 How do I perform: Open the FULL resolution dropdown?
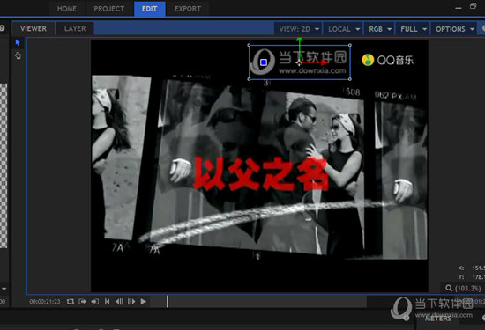413,29
